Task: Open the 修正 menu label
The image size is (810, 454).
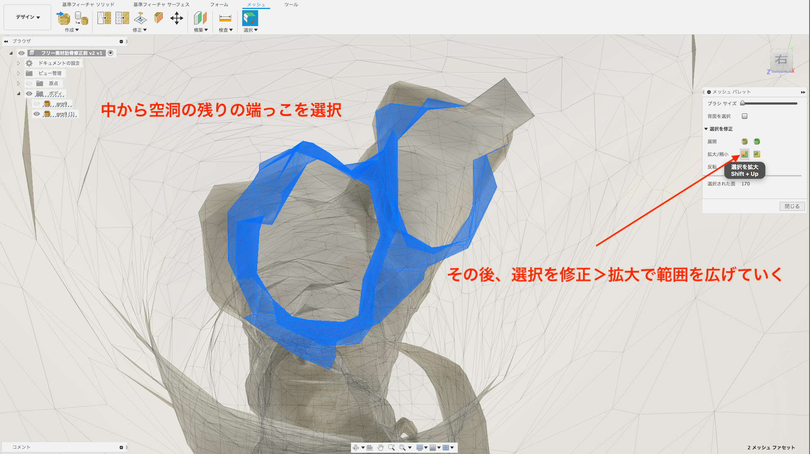Action: (x=139, y=30)
